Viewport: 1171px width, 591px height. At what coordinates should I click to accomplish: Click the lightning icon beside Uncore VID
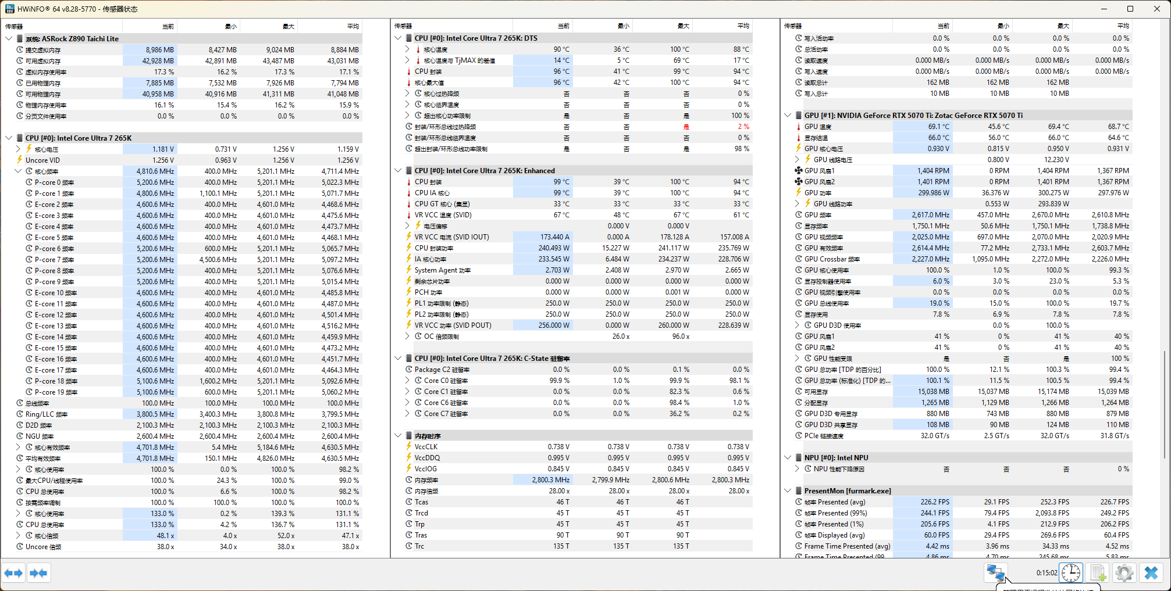coord(20,160)
